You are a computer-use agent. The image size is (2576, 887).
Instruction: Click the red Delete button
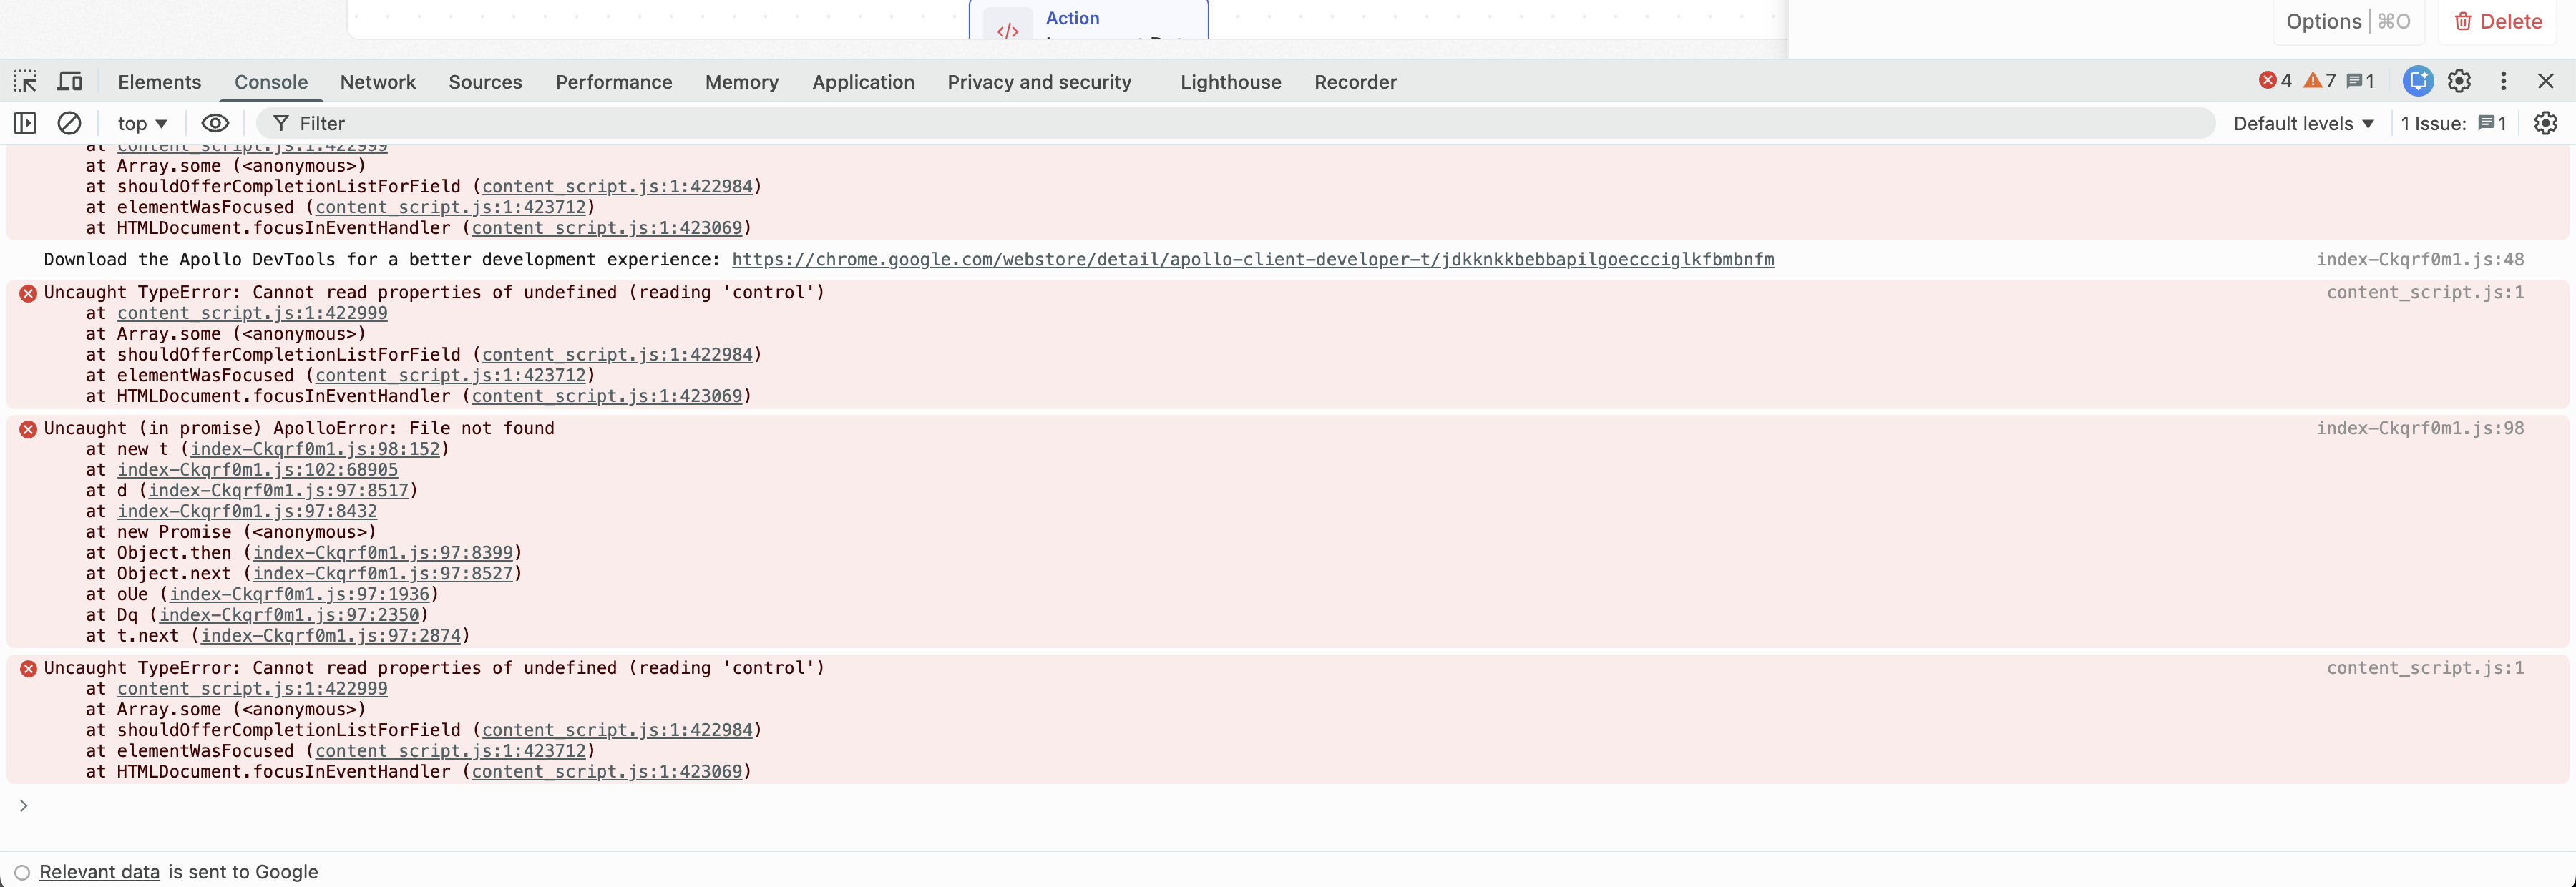(x=2497, y=22)
